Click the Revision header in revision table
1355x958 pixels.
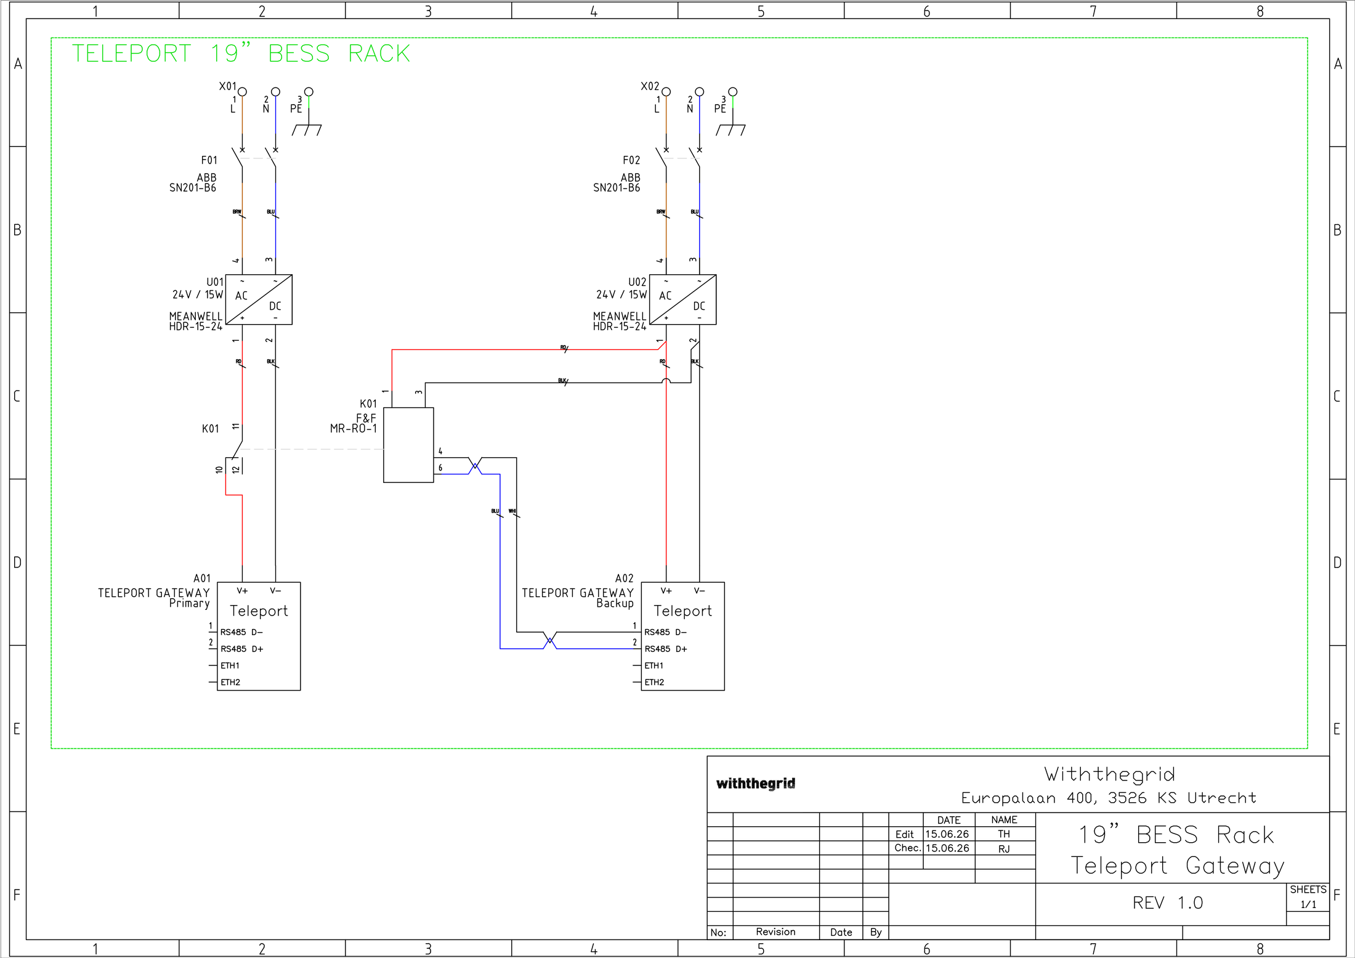coord(776,932)
